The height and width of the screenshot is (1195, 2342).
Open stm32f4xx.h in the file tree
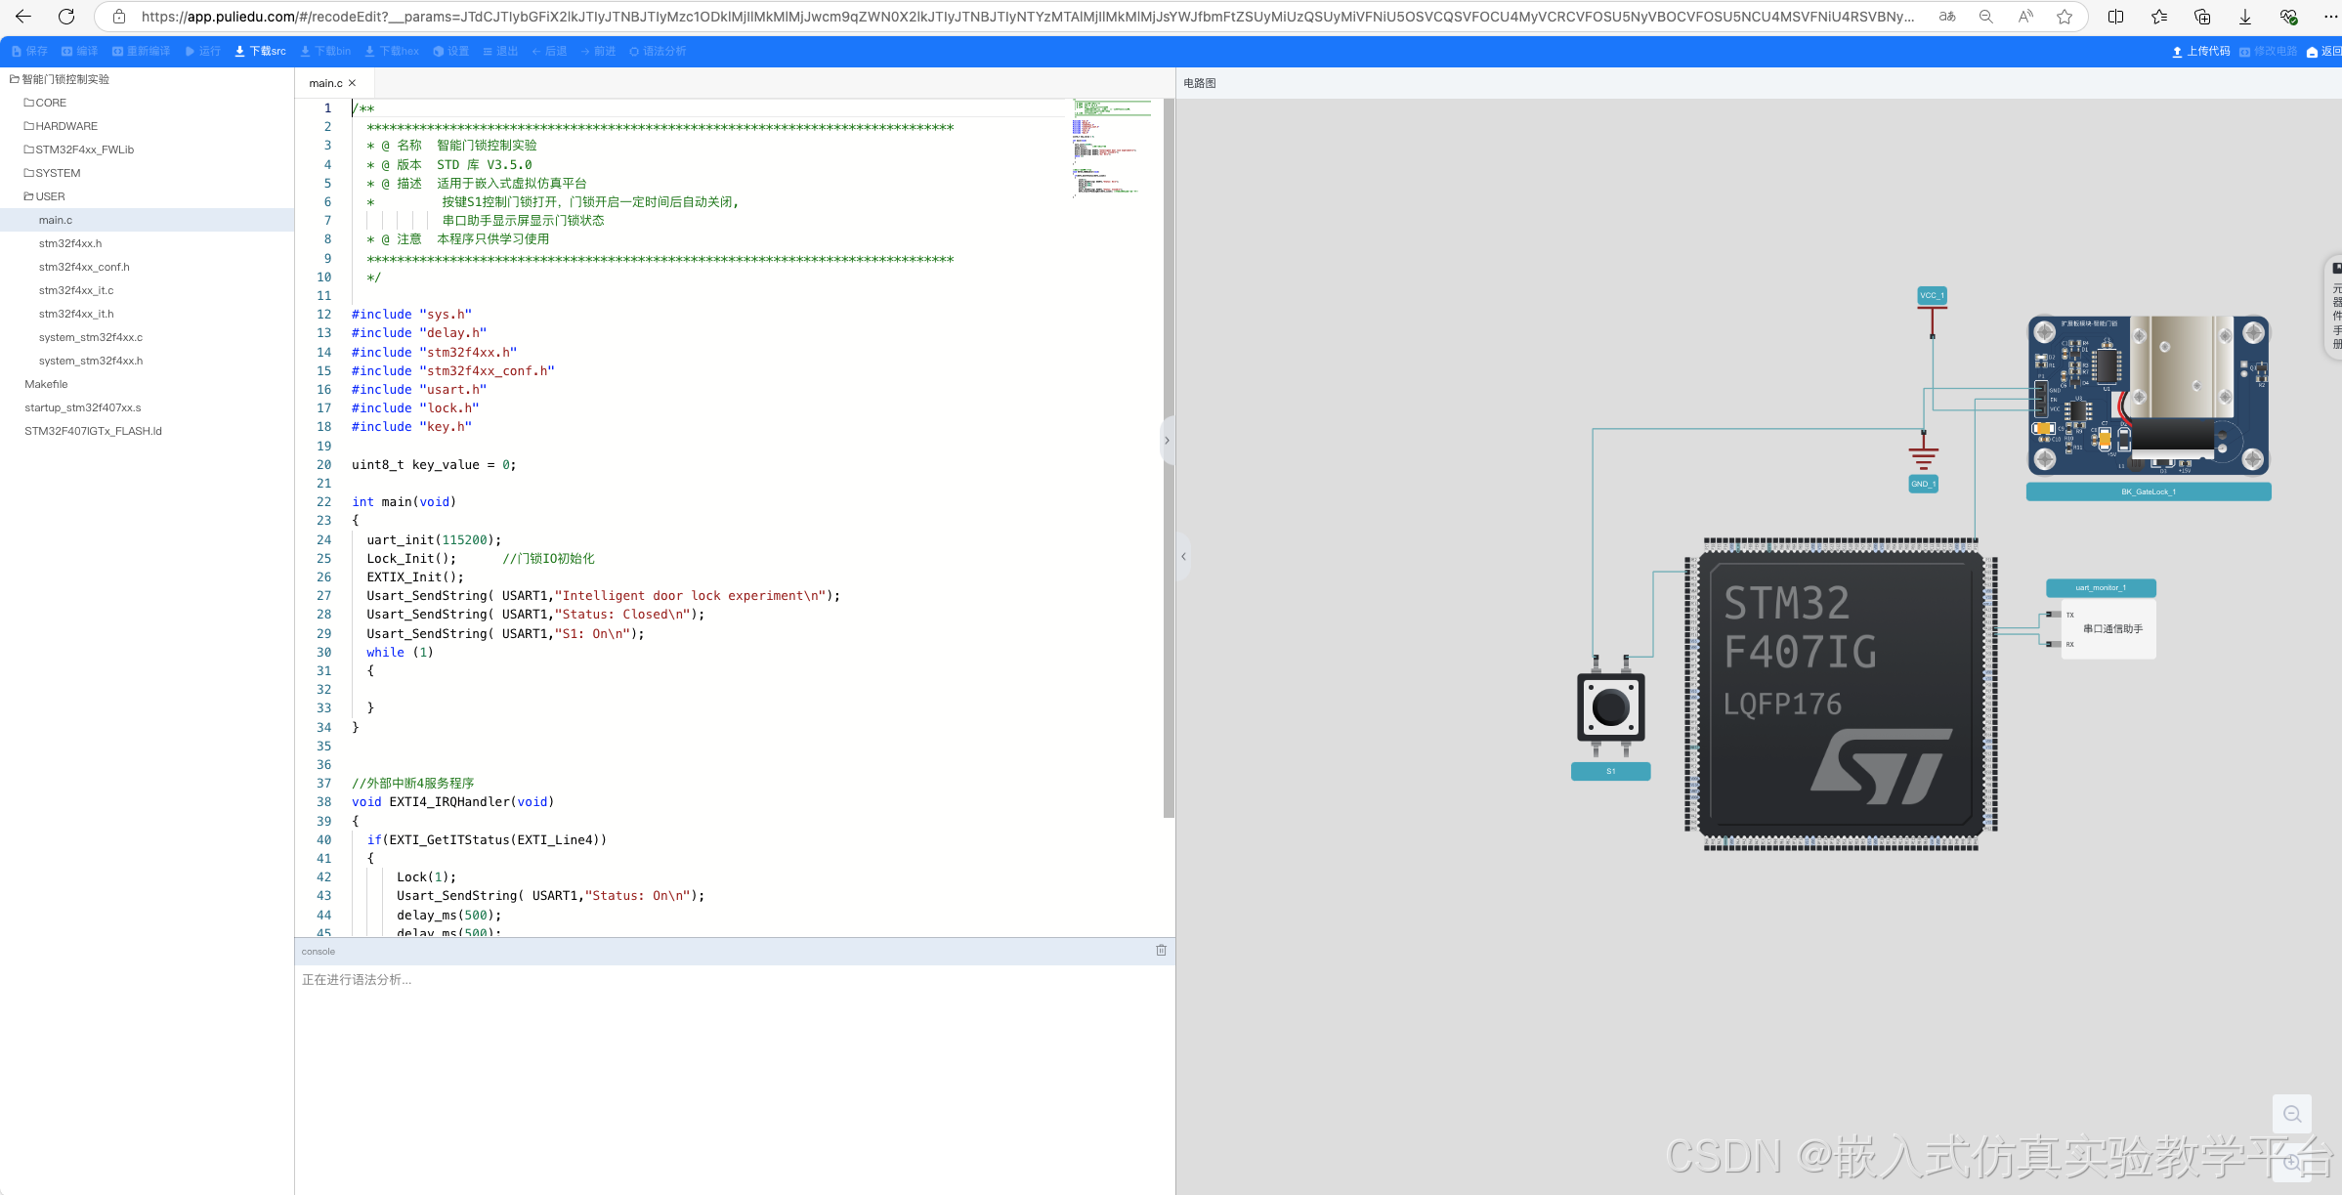coord(70,243)
